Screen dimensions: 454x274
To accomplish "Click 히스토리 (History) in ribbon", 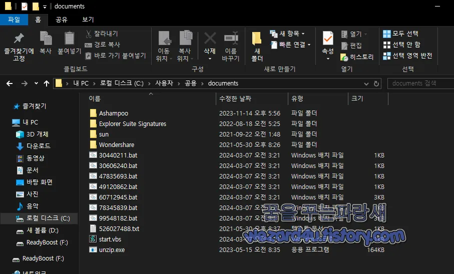I will (x=357, y=56).
